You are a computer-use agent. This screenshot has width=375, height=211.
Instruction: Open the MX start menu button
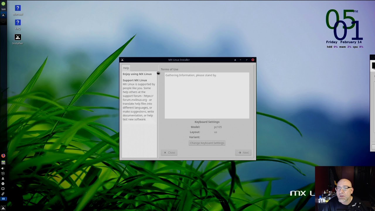3,208
